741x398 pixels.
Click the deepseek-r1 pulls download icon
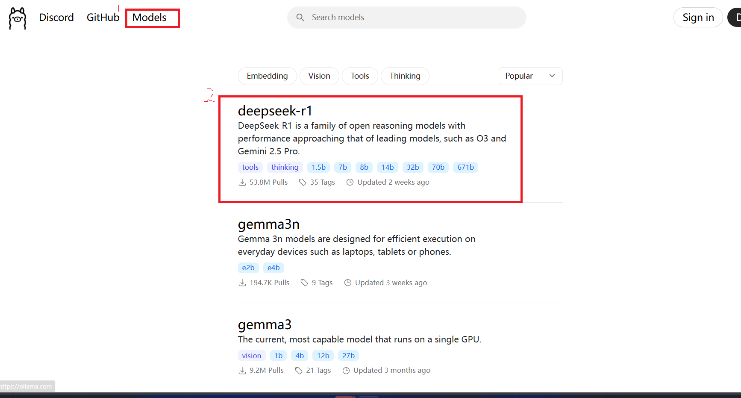click(x=242, y=182)
